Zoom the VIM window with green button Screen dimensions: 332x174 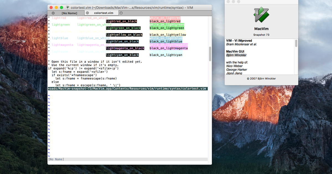(61, 7)
